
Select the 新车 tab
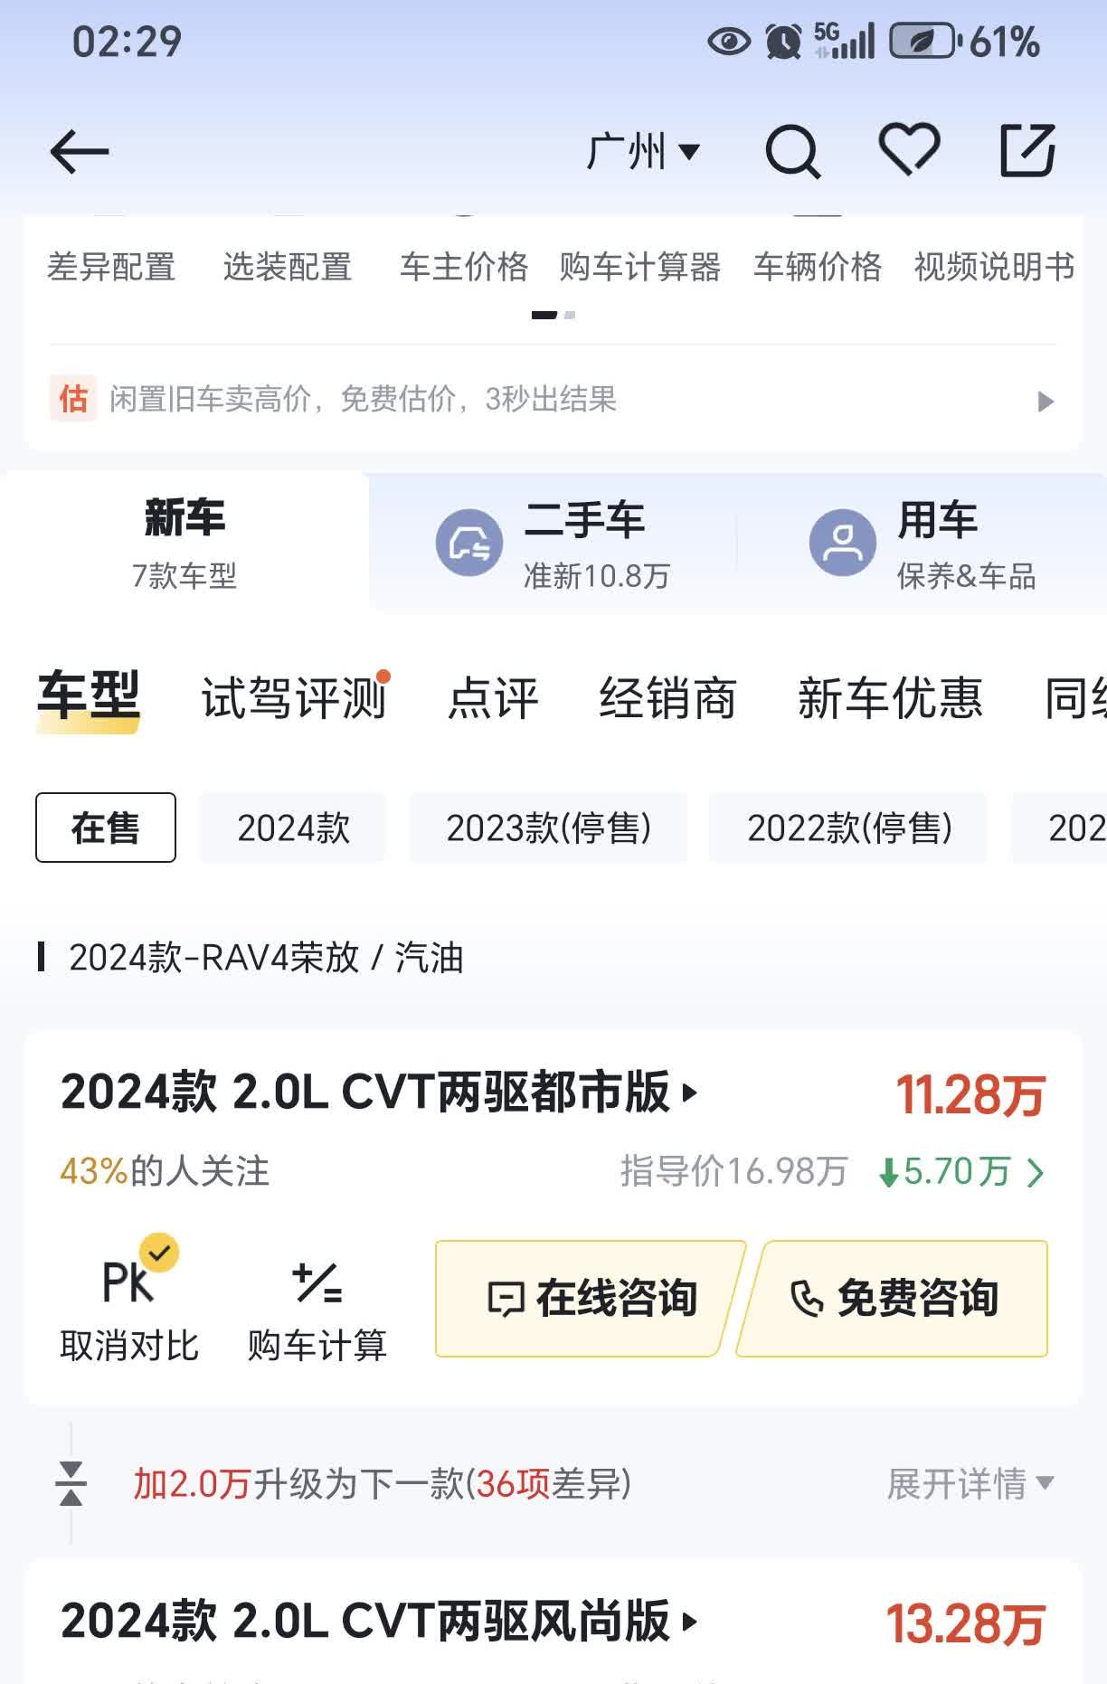(184, 543)
